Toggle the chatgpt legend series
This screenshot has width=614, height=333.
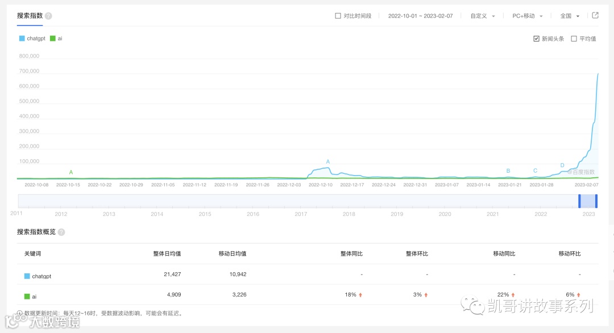coord(32,38)
